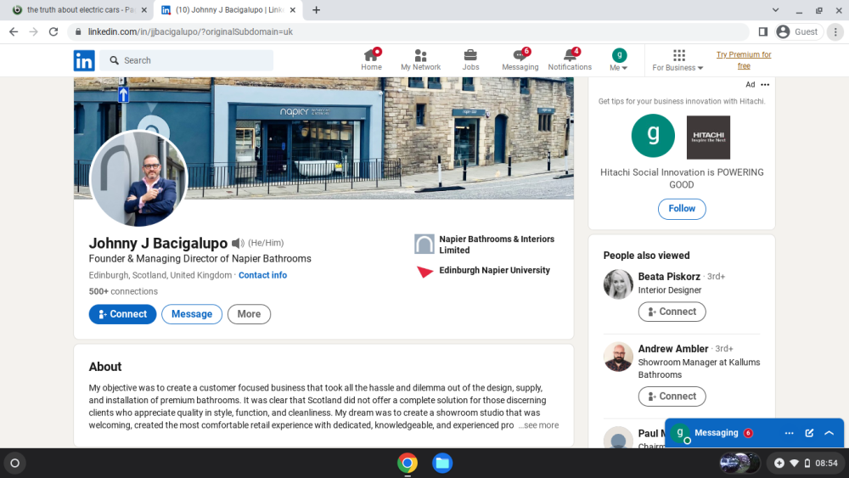
Task: Focus the LinkedIn Search box
Action: coord(188,60)
